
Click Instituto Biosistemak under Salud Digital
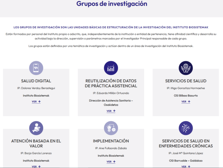tap(36, 95)
